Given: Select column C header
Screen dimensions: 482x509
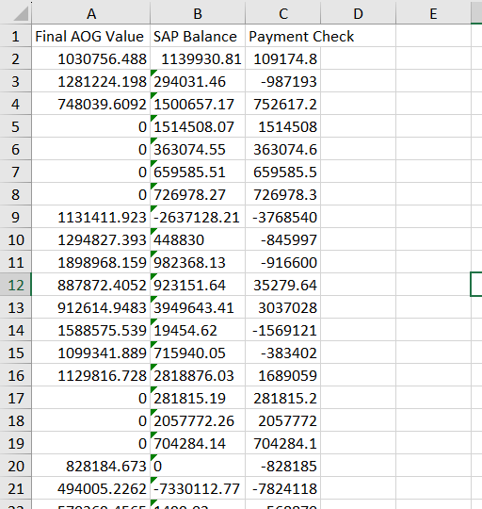Looking at the screenshot, I should [283, 13].
